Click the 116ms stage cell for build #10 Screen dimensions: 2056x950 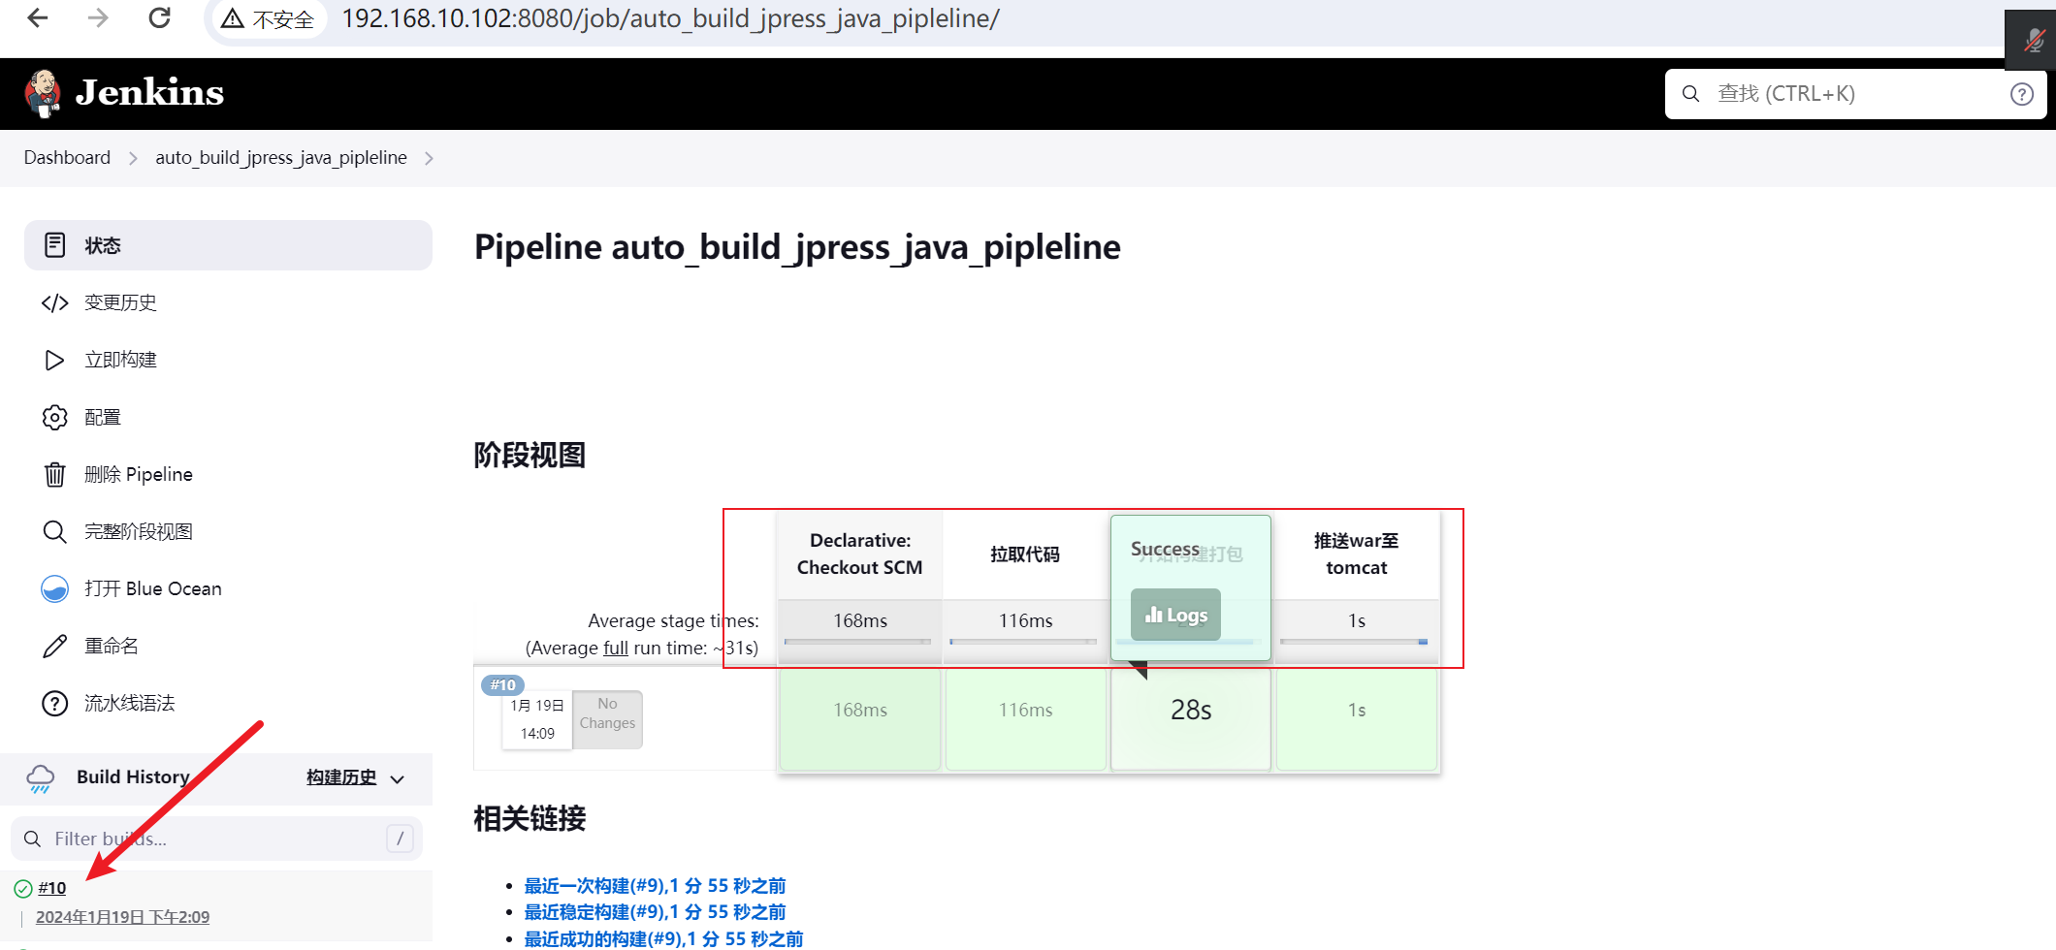pyautogui.click(x=1026, y=719)
